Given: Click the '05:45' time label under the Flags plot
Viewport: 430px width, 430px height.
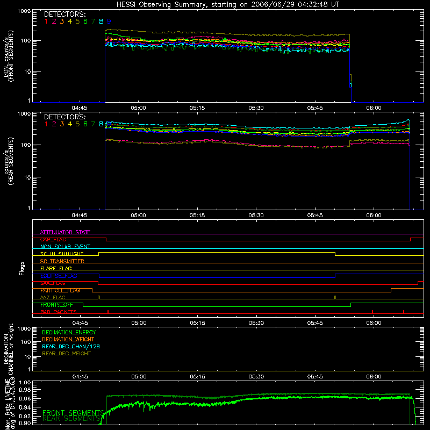Looking at the screenshot, I should click(315, 323).
